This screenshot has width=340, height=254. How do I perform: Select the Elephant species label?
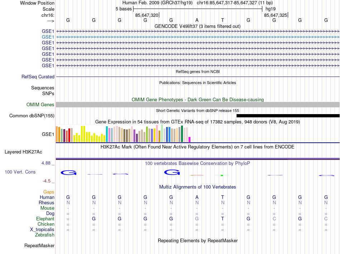pos(45,219)
